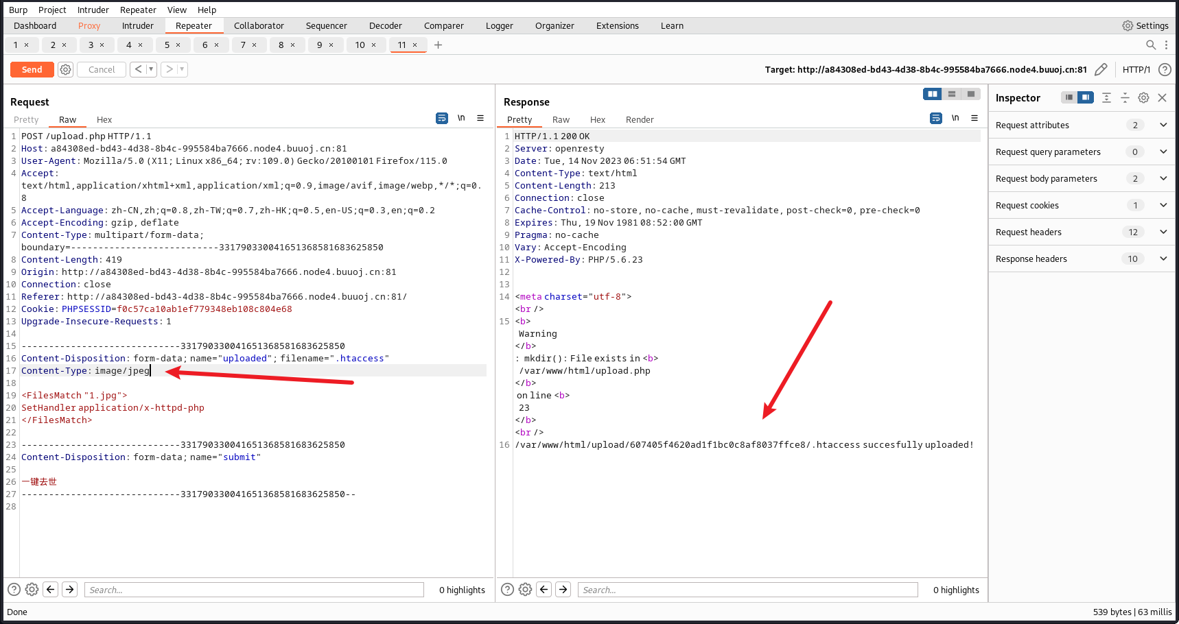The height and width of the screenshot is (624, 1179).
Task: Dock Inspector panel to the right
Action: pos(1086,97)
